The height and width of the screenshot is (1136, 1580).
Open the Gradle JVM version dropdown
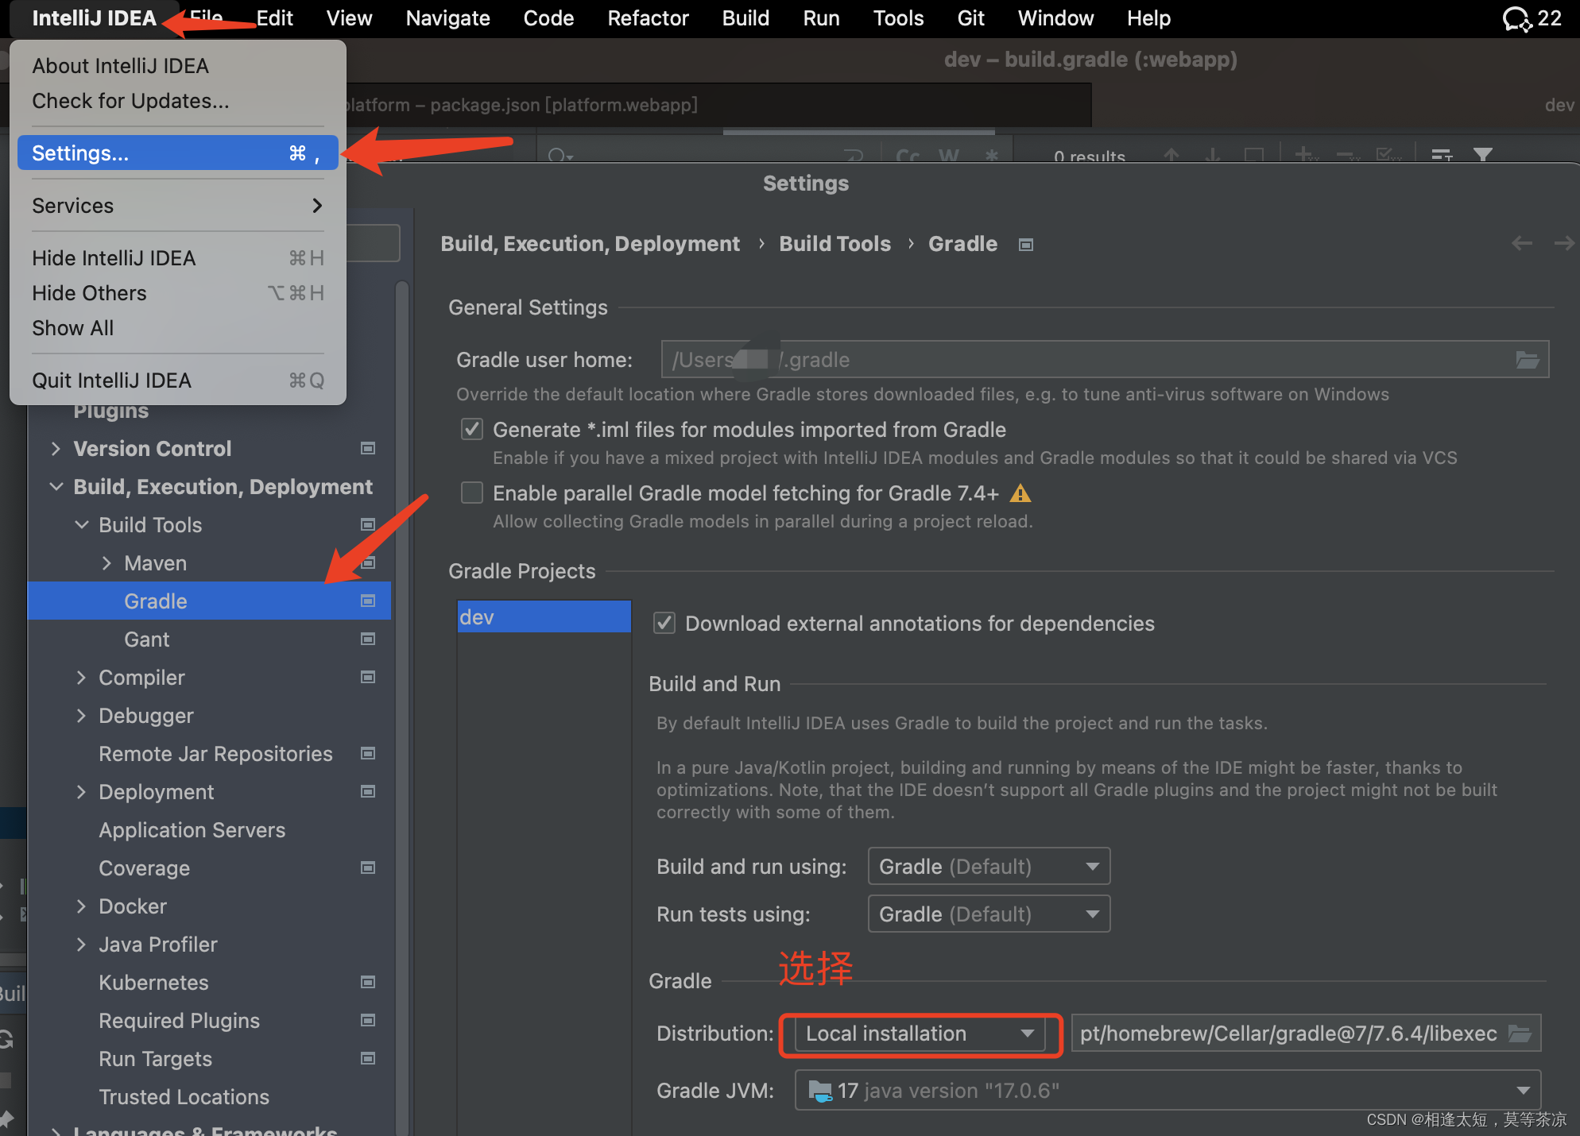(1168, 1091)
